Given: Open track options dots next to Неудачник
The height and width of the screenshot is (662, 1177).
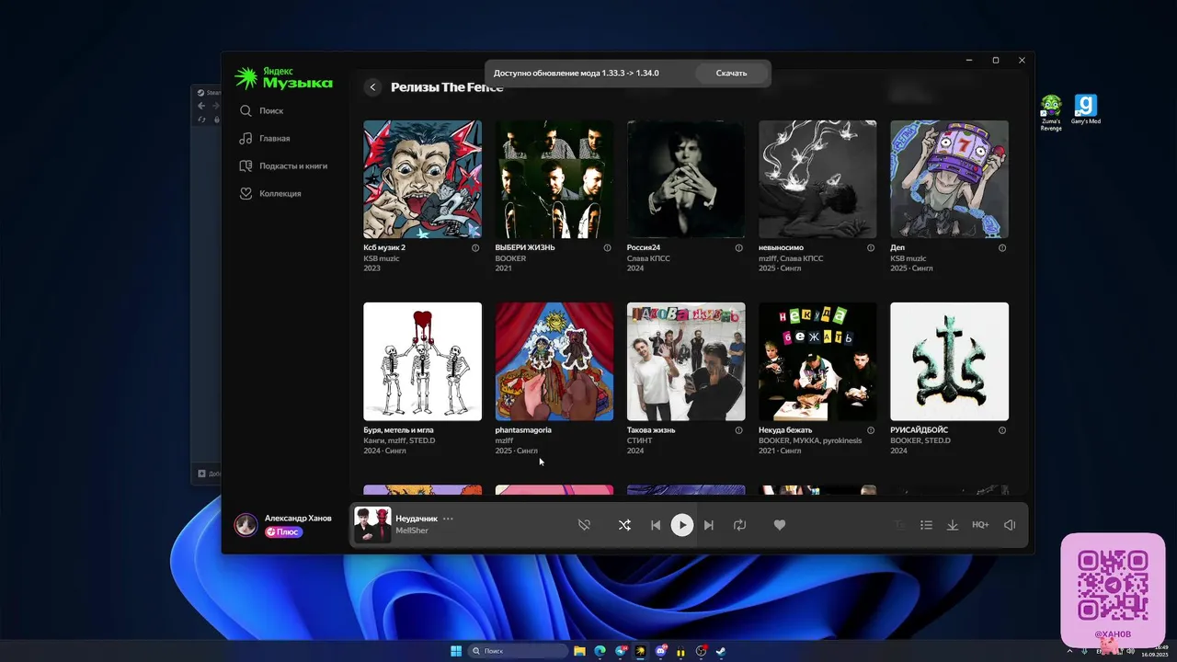Looking at the screenshot, I should click(x=448, y=519).
